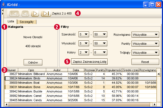Open Szerokość minimum dropdown
Image resolution: width=163 pixels, height=108 pixels.
[84, 34]
